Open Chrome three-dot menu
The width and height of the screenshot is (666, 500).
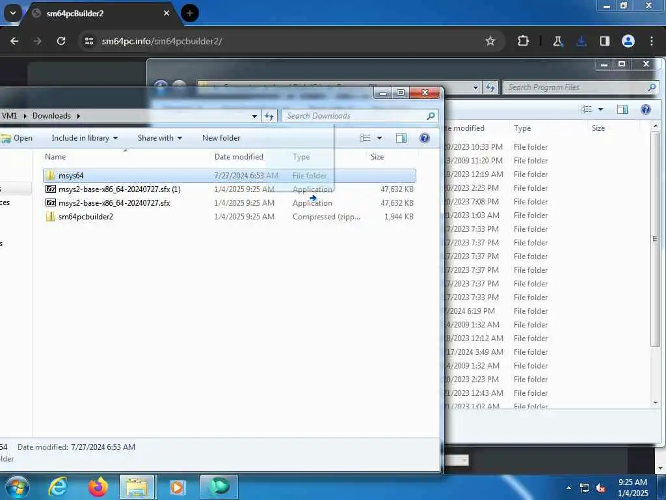[x=652, y=41]
